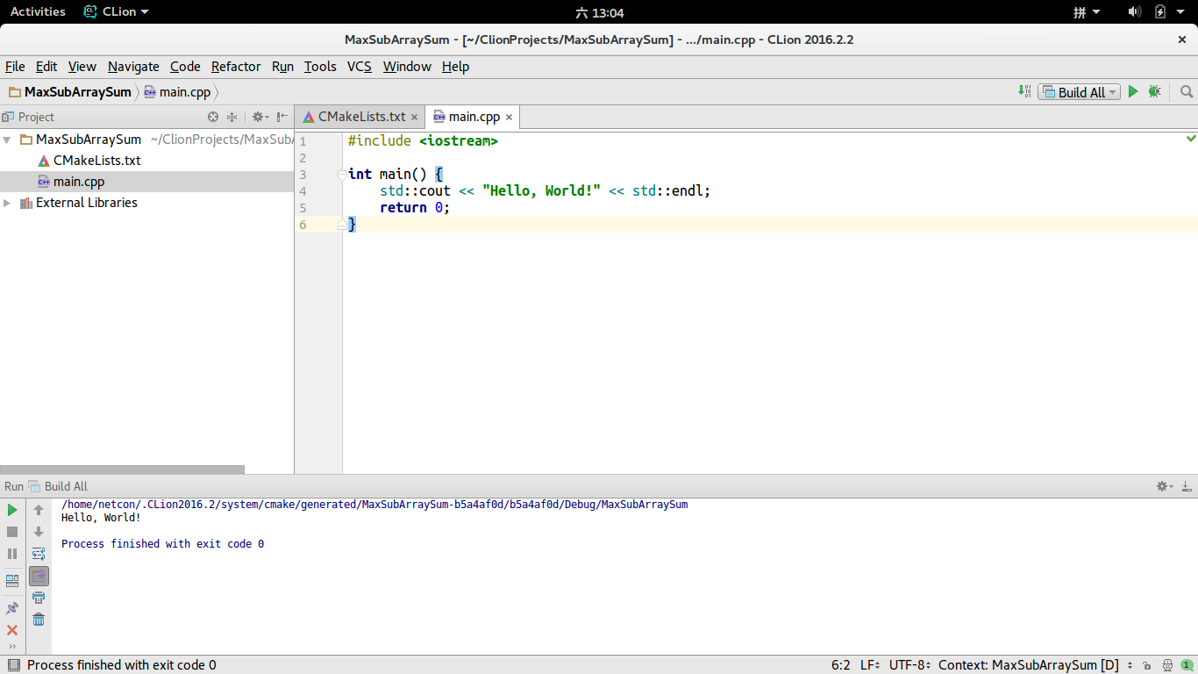1198x674 pixels.
Task: Click the Down stack trace arrow
Action: [x=39, y=532]
